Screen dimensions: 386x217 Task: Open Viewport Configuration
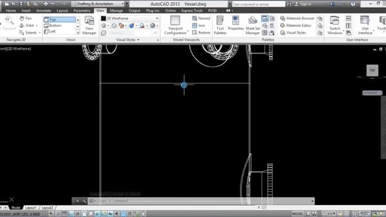click(x=176, y=25)
